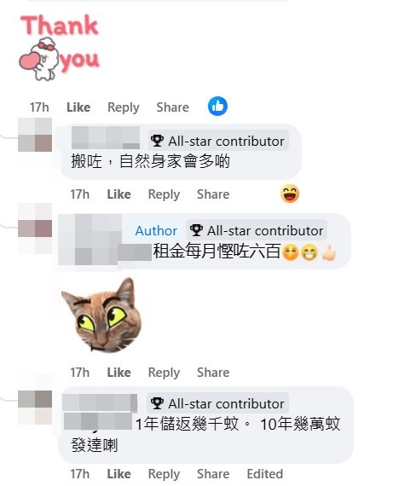Share the 搬咗，自然身家會多啲 comment

pos(213,194)
